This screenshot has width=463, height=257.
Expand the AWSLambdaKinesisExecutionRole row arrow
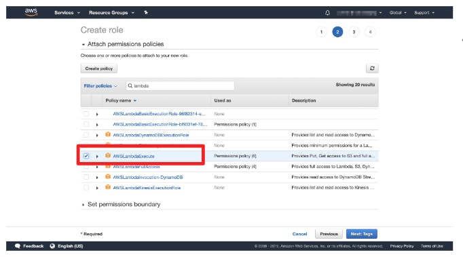(97, 188)
